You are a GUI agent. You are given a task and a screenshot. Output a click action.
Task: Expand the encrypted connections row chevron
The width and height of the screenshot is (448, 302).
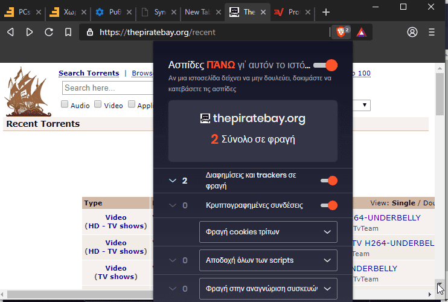[x=173, y=205]
